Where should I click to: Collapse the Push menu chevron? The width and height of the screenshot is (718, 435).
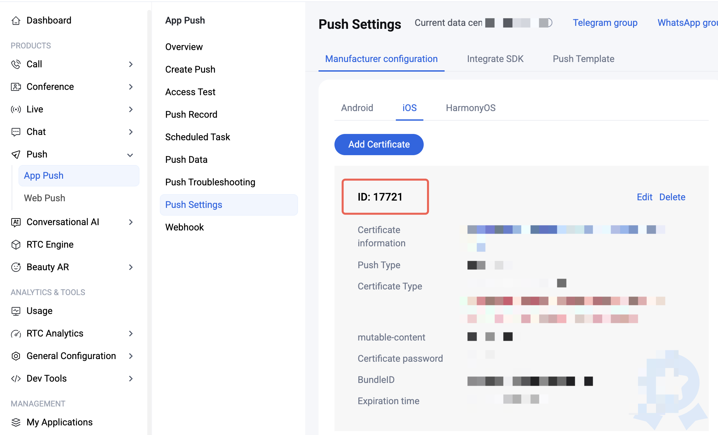(x=130, y=155)
